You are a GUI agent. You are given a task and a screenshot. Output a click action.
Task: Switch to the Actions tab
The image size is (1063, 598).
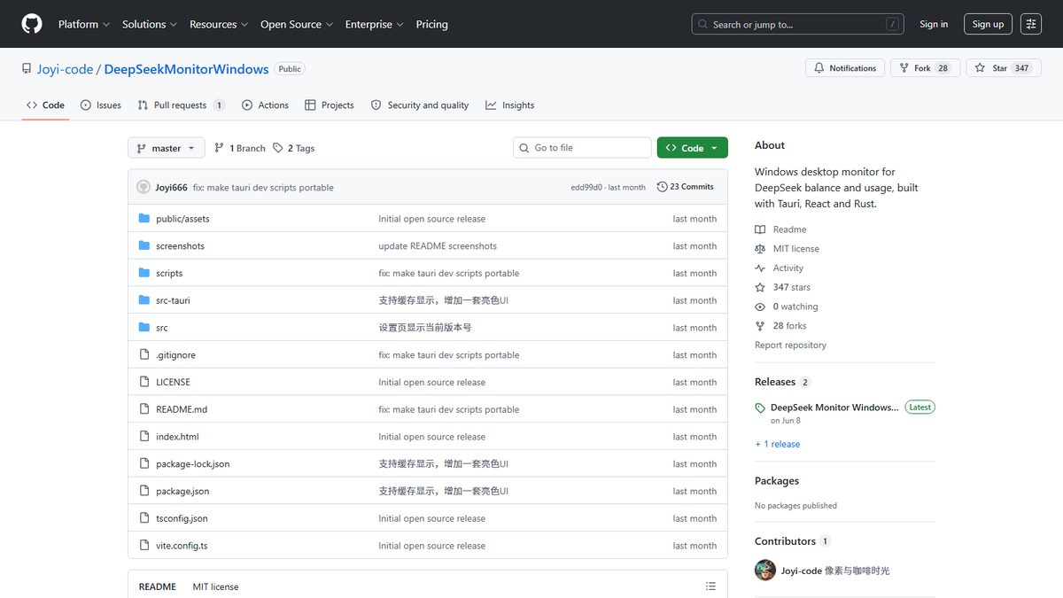pos(265,105)
